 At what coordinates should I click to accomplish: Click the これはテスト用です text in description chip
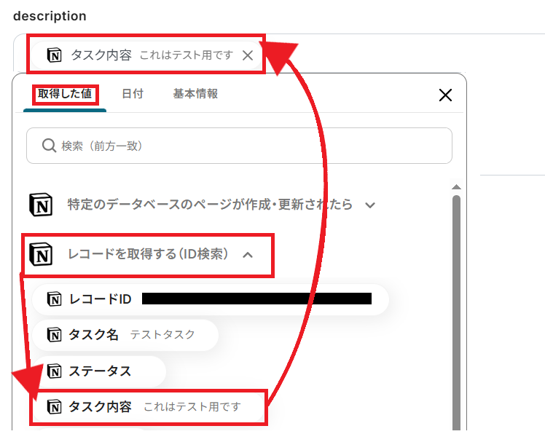click(187, 55)
